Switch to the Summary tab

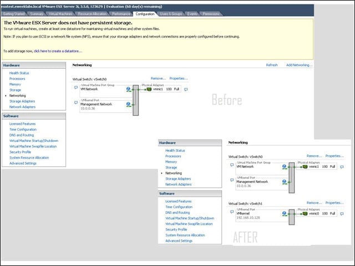tap(37, 14)
